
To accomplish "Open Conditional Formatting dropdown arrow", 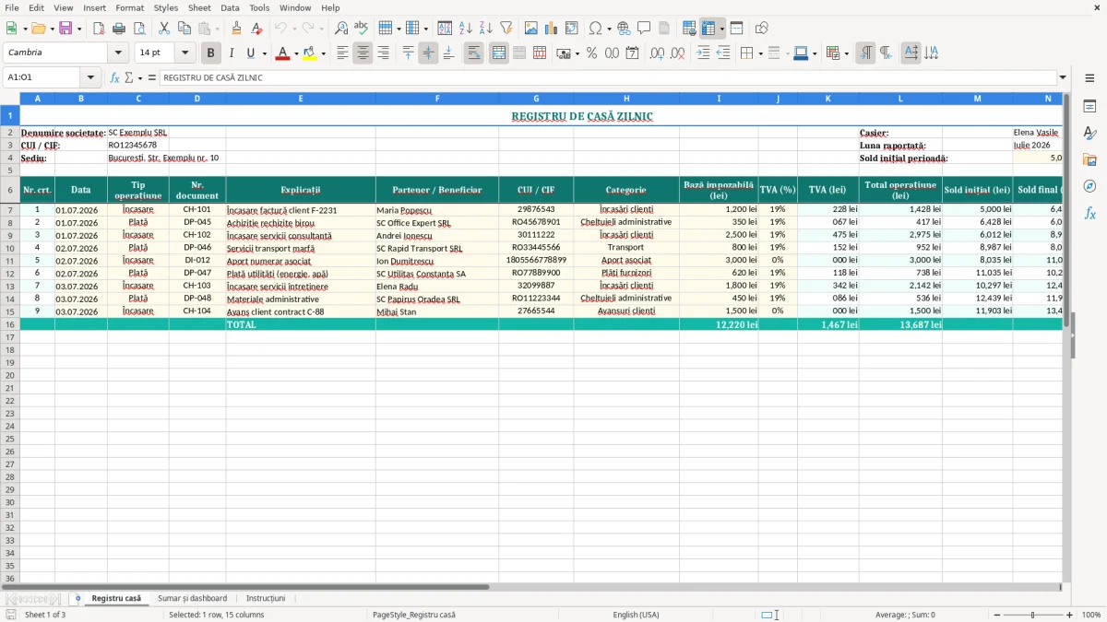I will coord(846,53).
